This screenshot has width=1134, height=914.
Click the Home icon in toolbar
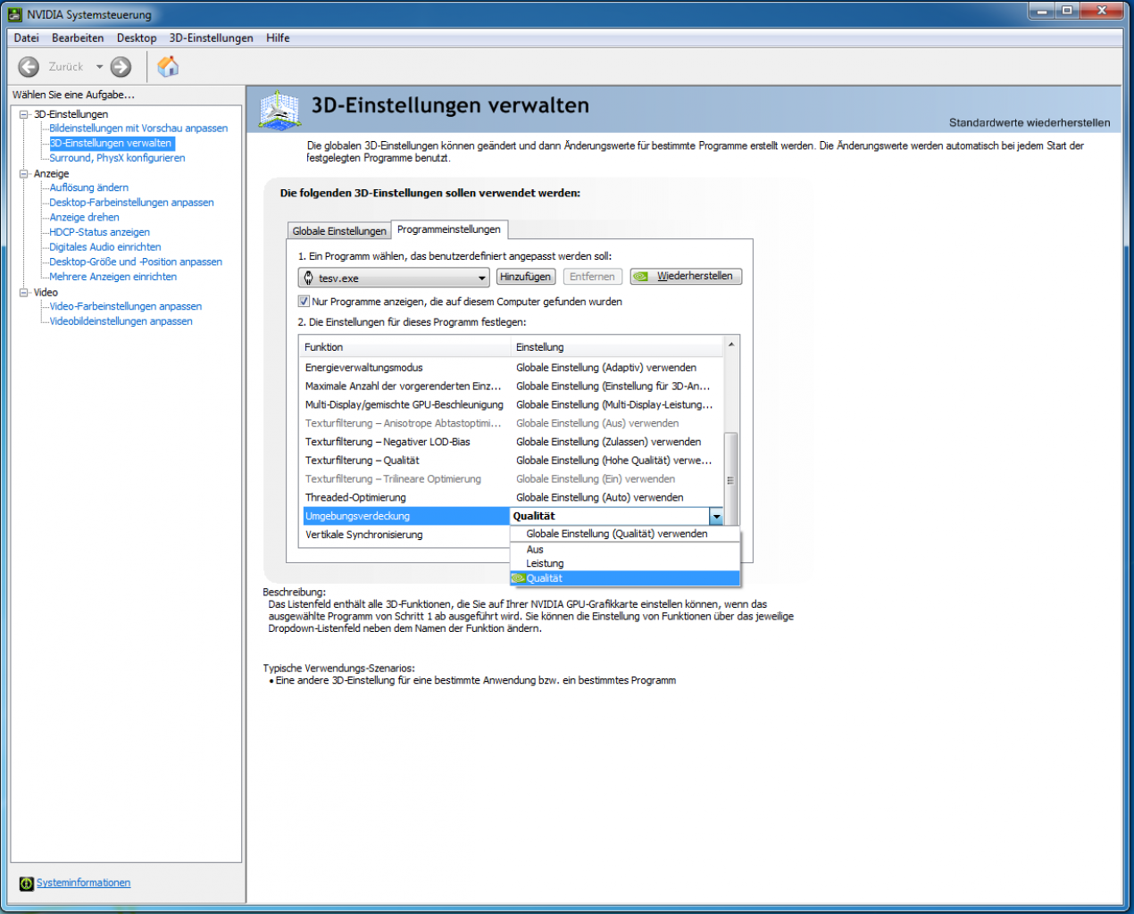pos(168,66)
